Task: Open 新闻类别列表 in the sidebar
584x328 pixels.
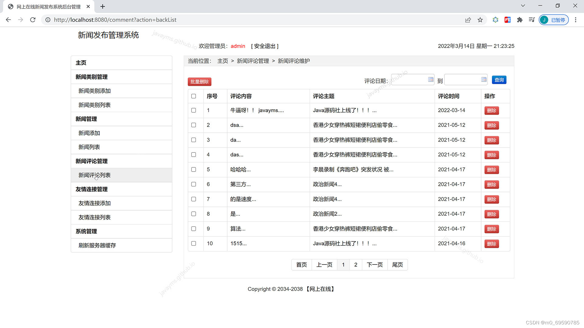Action: point(121,105)
